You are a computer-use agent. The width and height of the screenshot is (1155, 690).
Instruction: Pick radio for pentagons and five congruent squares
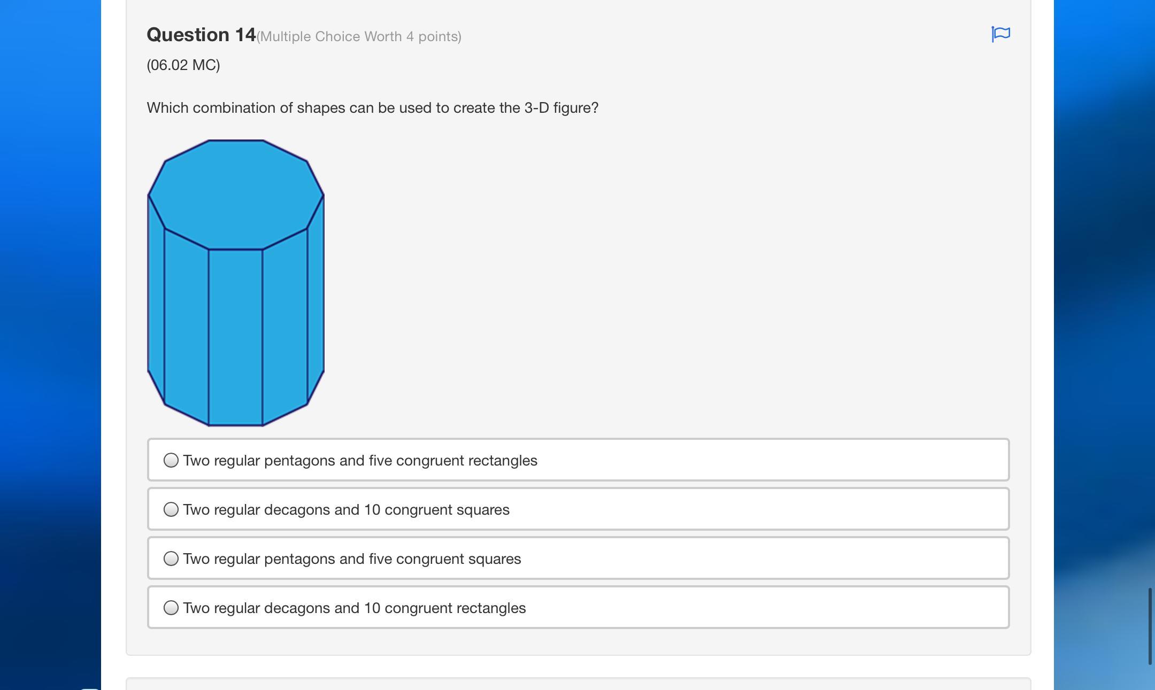click(x=171, y=559)
